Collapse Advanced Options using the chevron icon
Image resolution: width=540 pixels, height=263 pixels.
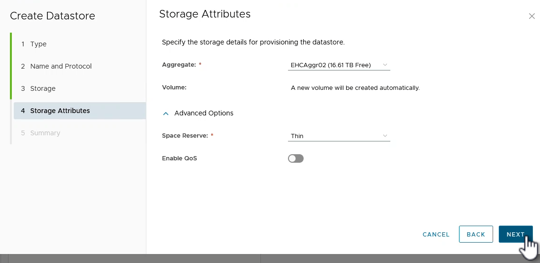tap(166, 114)
